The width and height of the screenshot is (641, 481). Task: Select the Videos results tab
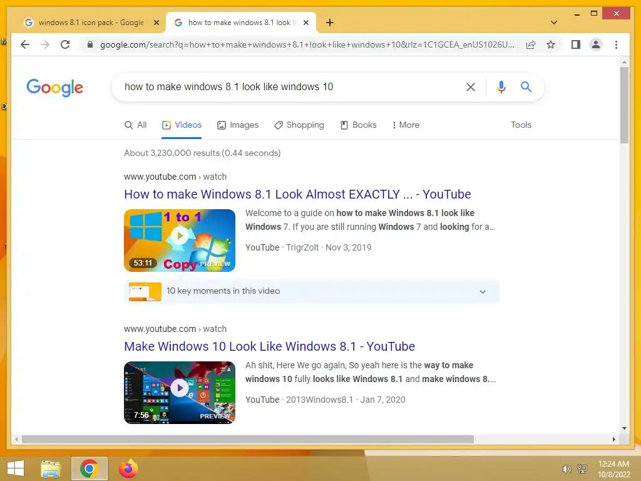click(182, 125)
